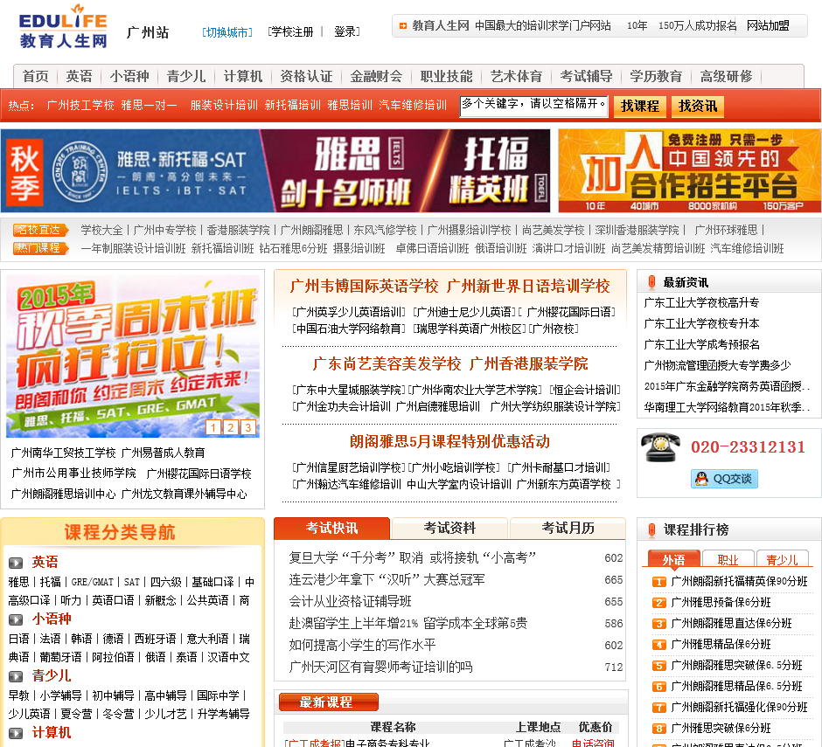
Task: Click the 切换城市 link
Action: click(x=227, y=32)
